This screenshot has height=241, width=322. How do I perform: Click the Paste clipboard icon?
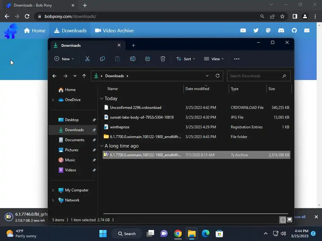[x=118, y=59]
